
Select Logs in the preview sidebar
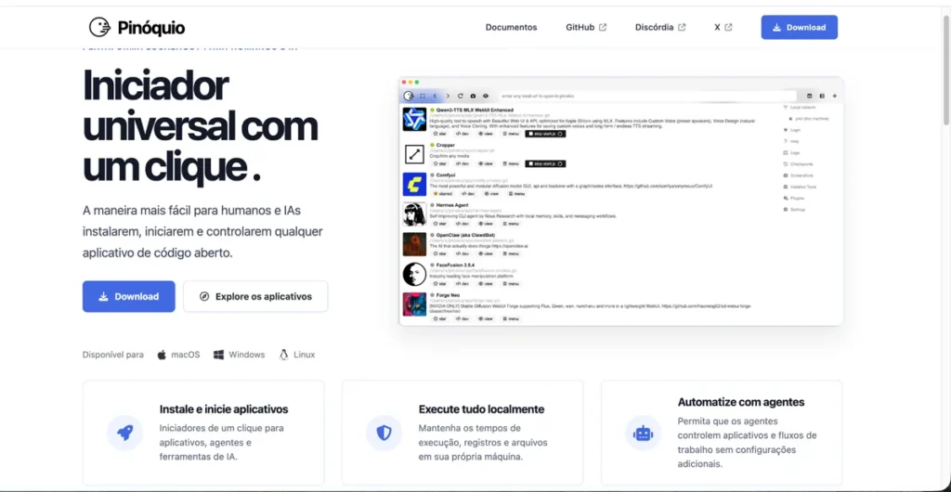tap(792, 152)
